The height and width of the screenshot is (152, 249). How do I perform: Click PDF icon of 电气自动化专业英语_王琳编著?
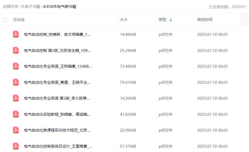point(16,66)
